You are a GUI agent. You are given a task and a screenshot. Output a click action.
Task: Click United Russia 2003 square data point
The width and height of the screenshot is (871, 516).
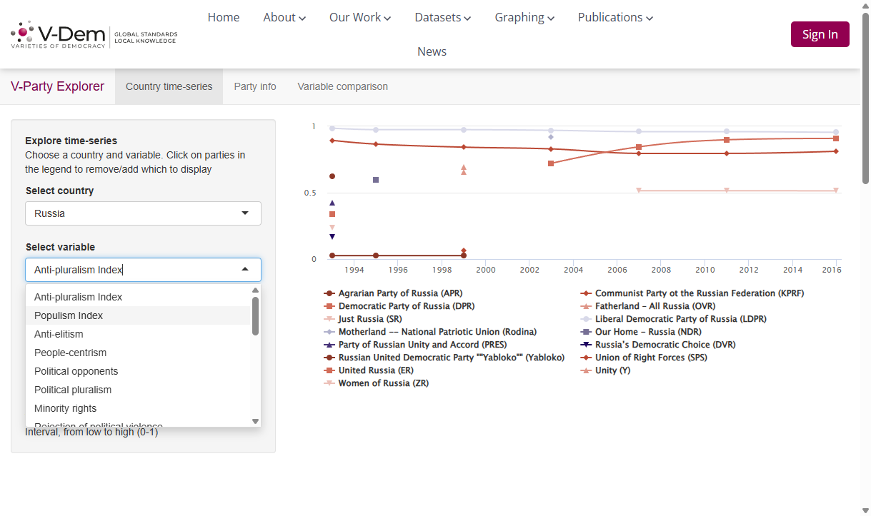551,163
